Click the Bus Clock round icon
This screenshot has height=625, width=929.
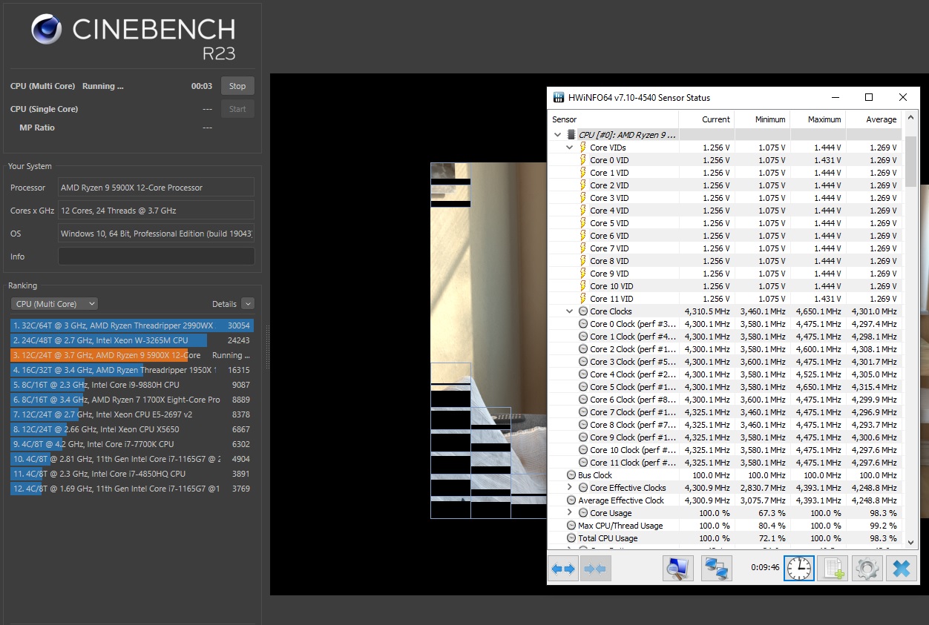(x=571, y=475)
